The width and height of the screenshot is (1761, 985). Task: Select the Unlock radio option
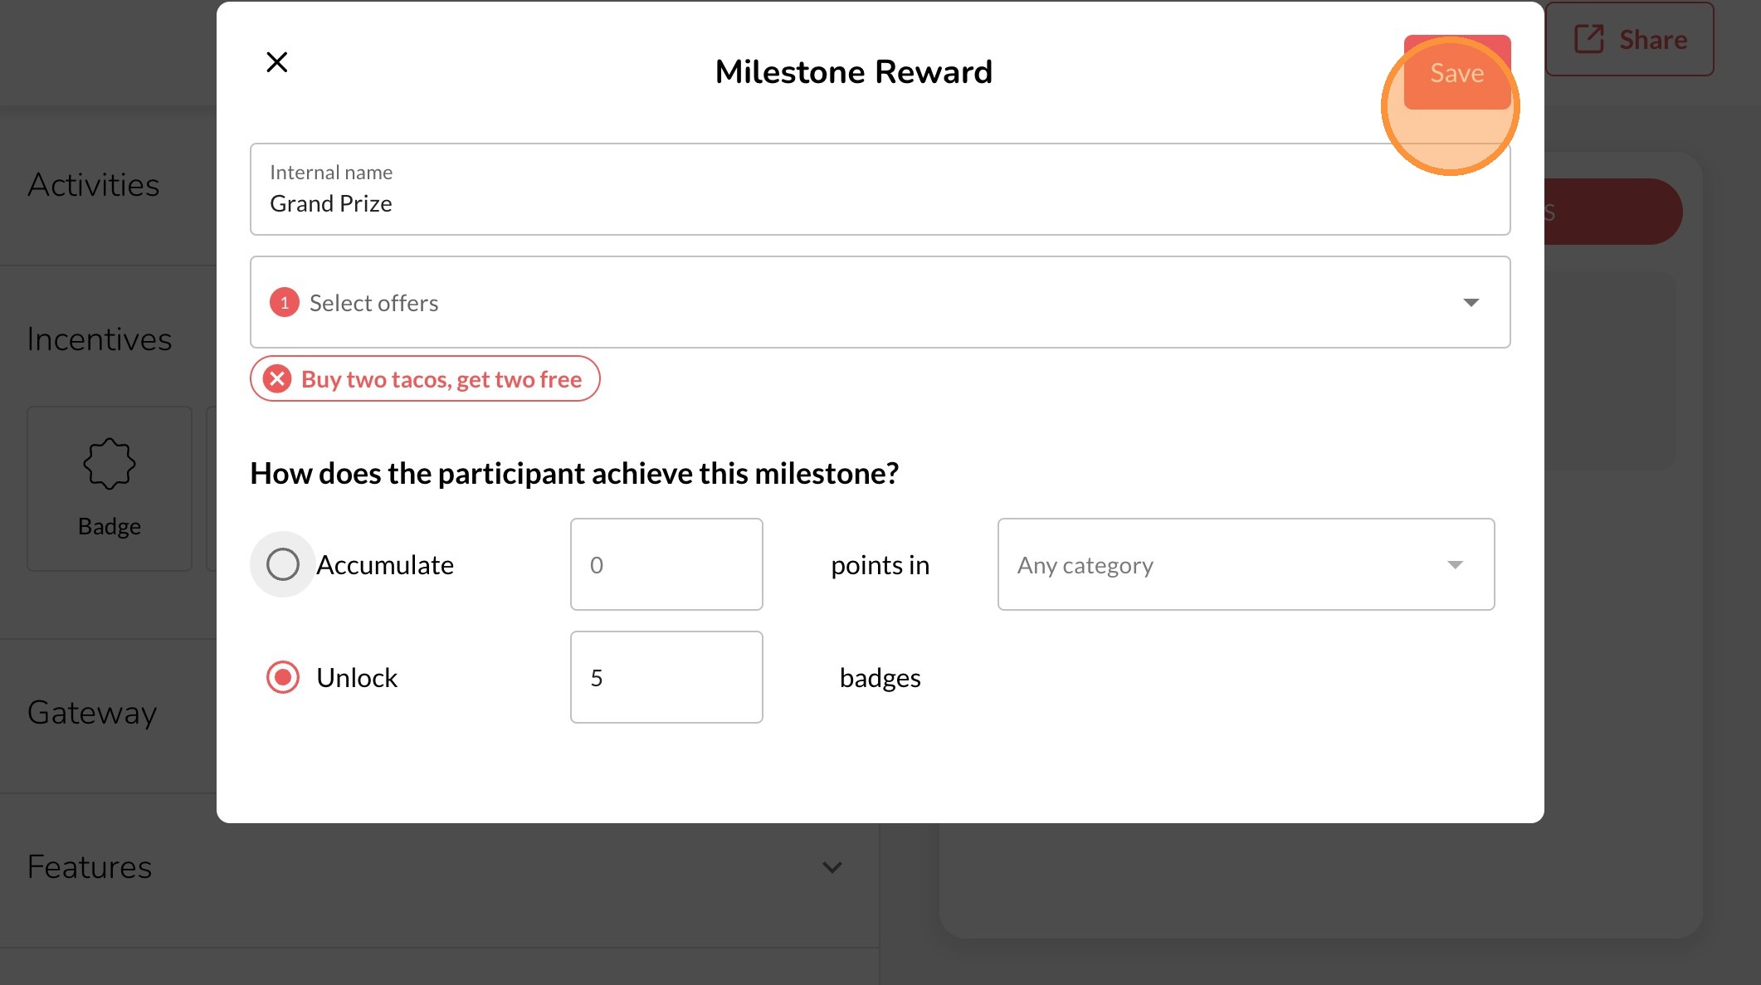coord(283,678)
